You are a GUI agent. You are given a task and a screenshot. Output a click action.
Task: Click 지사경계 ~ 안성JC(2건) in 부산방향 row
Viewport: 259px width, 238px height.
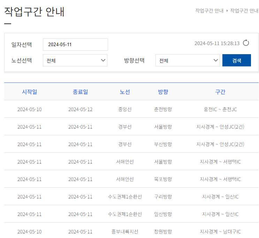pyautogui.click(x=220, y=144)
